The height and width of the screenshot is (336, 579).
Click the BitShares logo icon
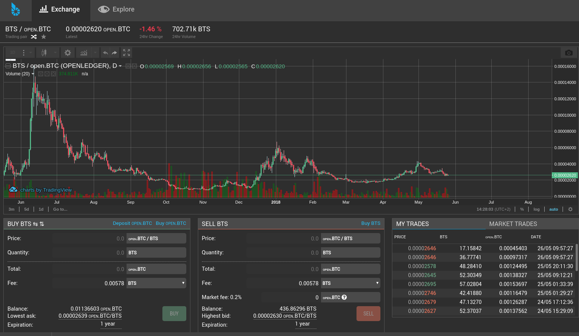click(15, 9)
